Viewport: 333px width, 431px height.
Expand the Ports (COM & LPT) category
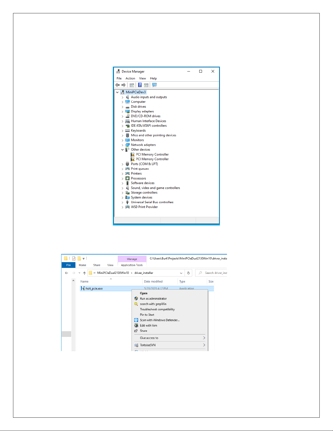(122, 164)
